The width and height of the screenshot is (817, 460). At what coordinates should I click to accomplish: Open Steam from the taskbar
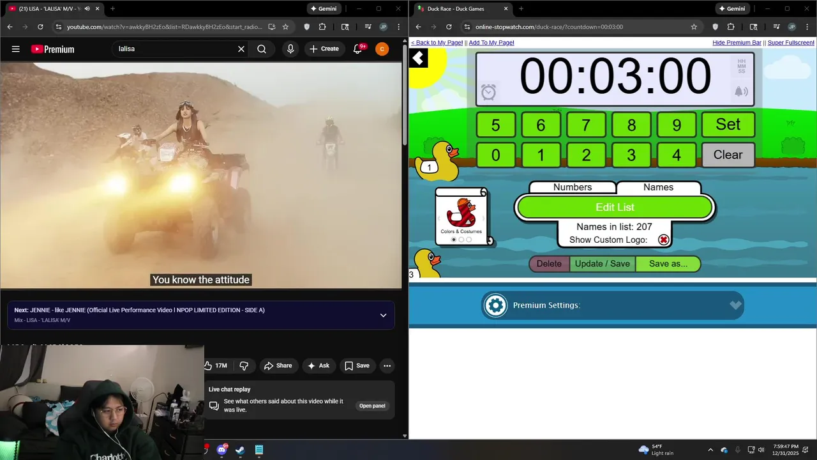(x=240, y=450)
